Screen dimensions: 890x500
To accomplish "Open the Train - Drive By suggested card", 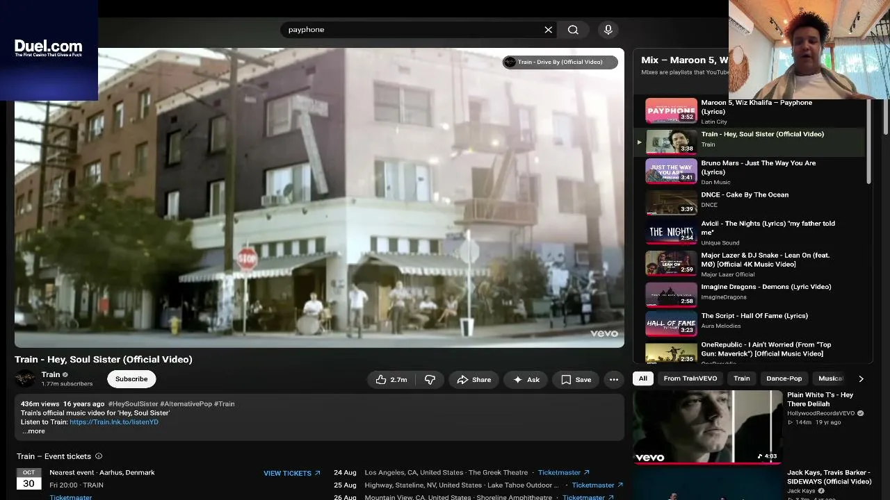I will point(560,62).
